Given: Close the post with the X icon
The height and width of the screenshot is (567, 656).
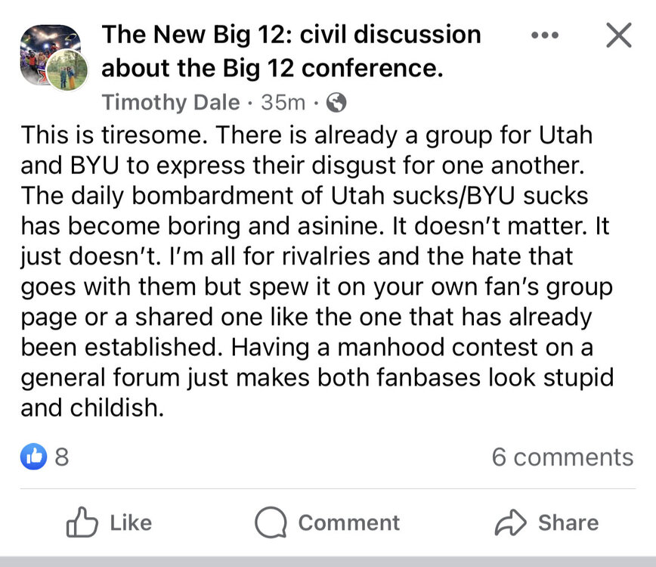Looking at the screenshot, I should [619, 36].
